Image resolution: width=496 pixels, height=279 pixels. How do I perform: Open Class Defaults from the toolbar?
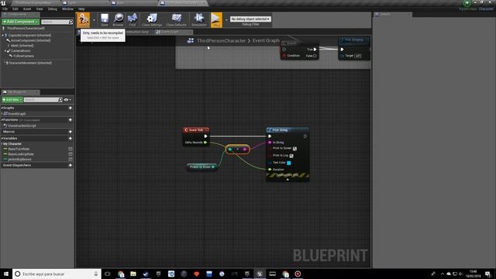coord(176,20)
